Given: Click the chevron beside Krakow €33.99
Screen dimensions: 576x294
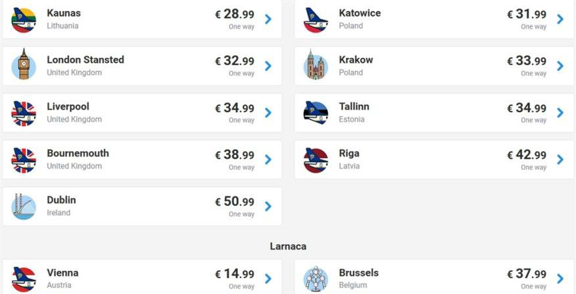Looking at the screenshot, I should [x=560, y=66].
